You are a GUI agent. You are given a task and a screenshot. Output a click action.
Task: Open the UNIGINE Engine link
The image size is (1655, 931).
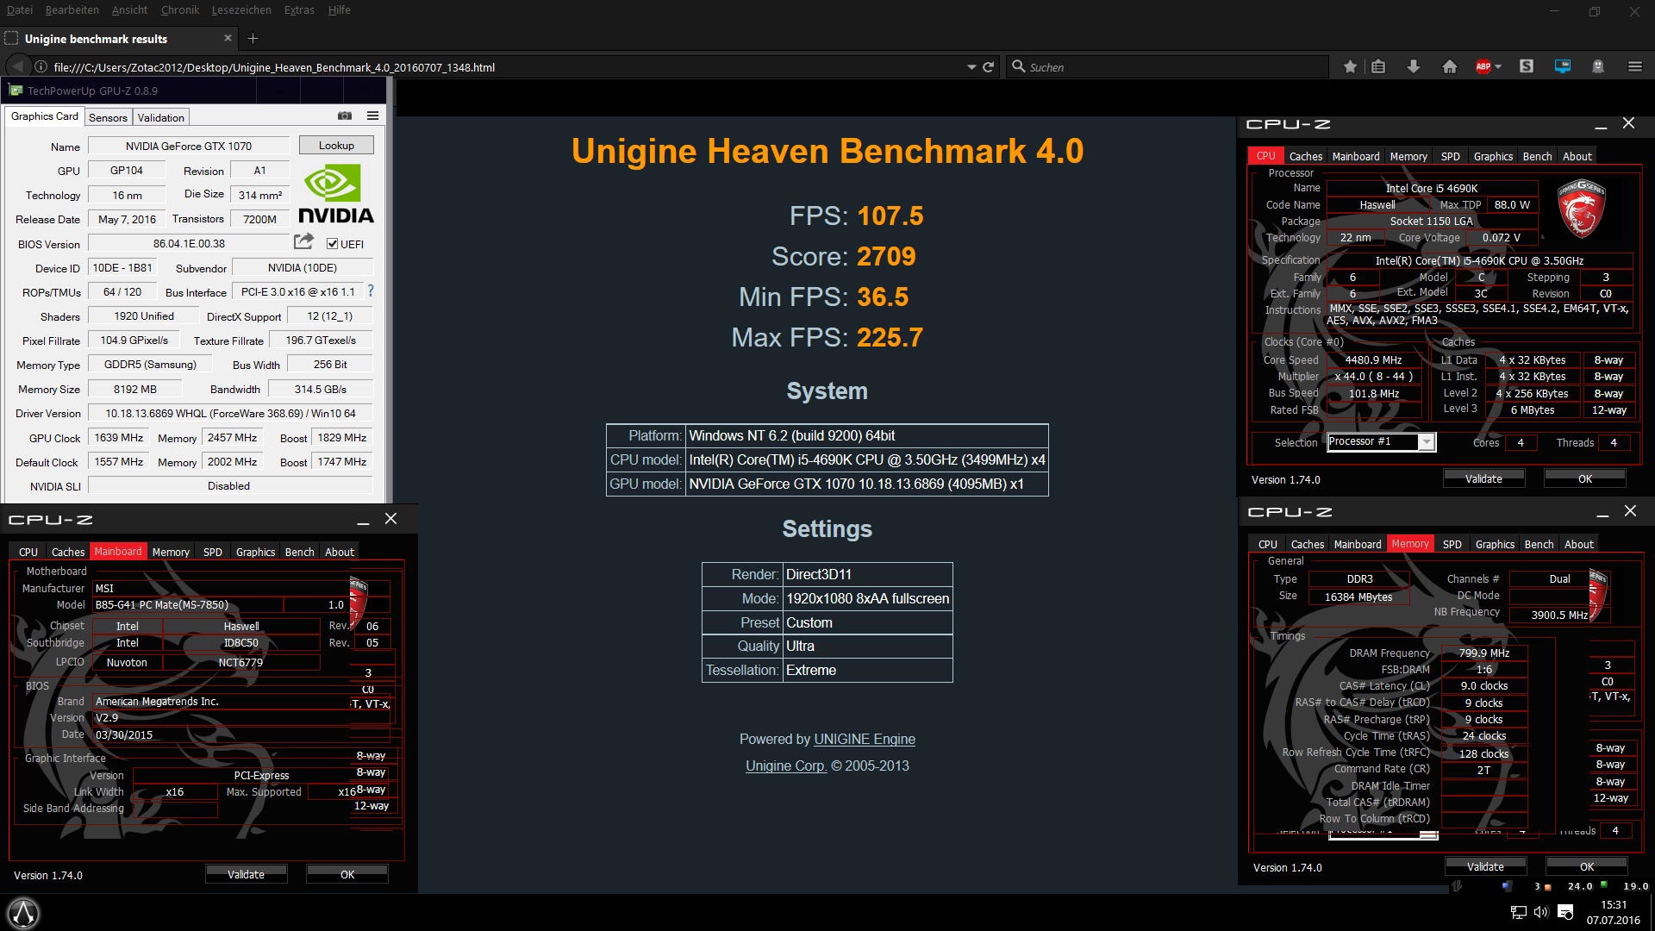click(864, 740)
